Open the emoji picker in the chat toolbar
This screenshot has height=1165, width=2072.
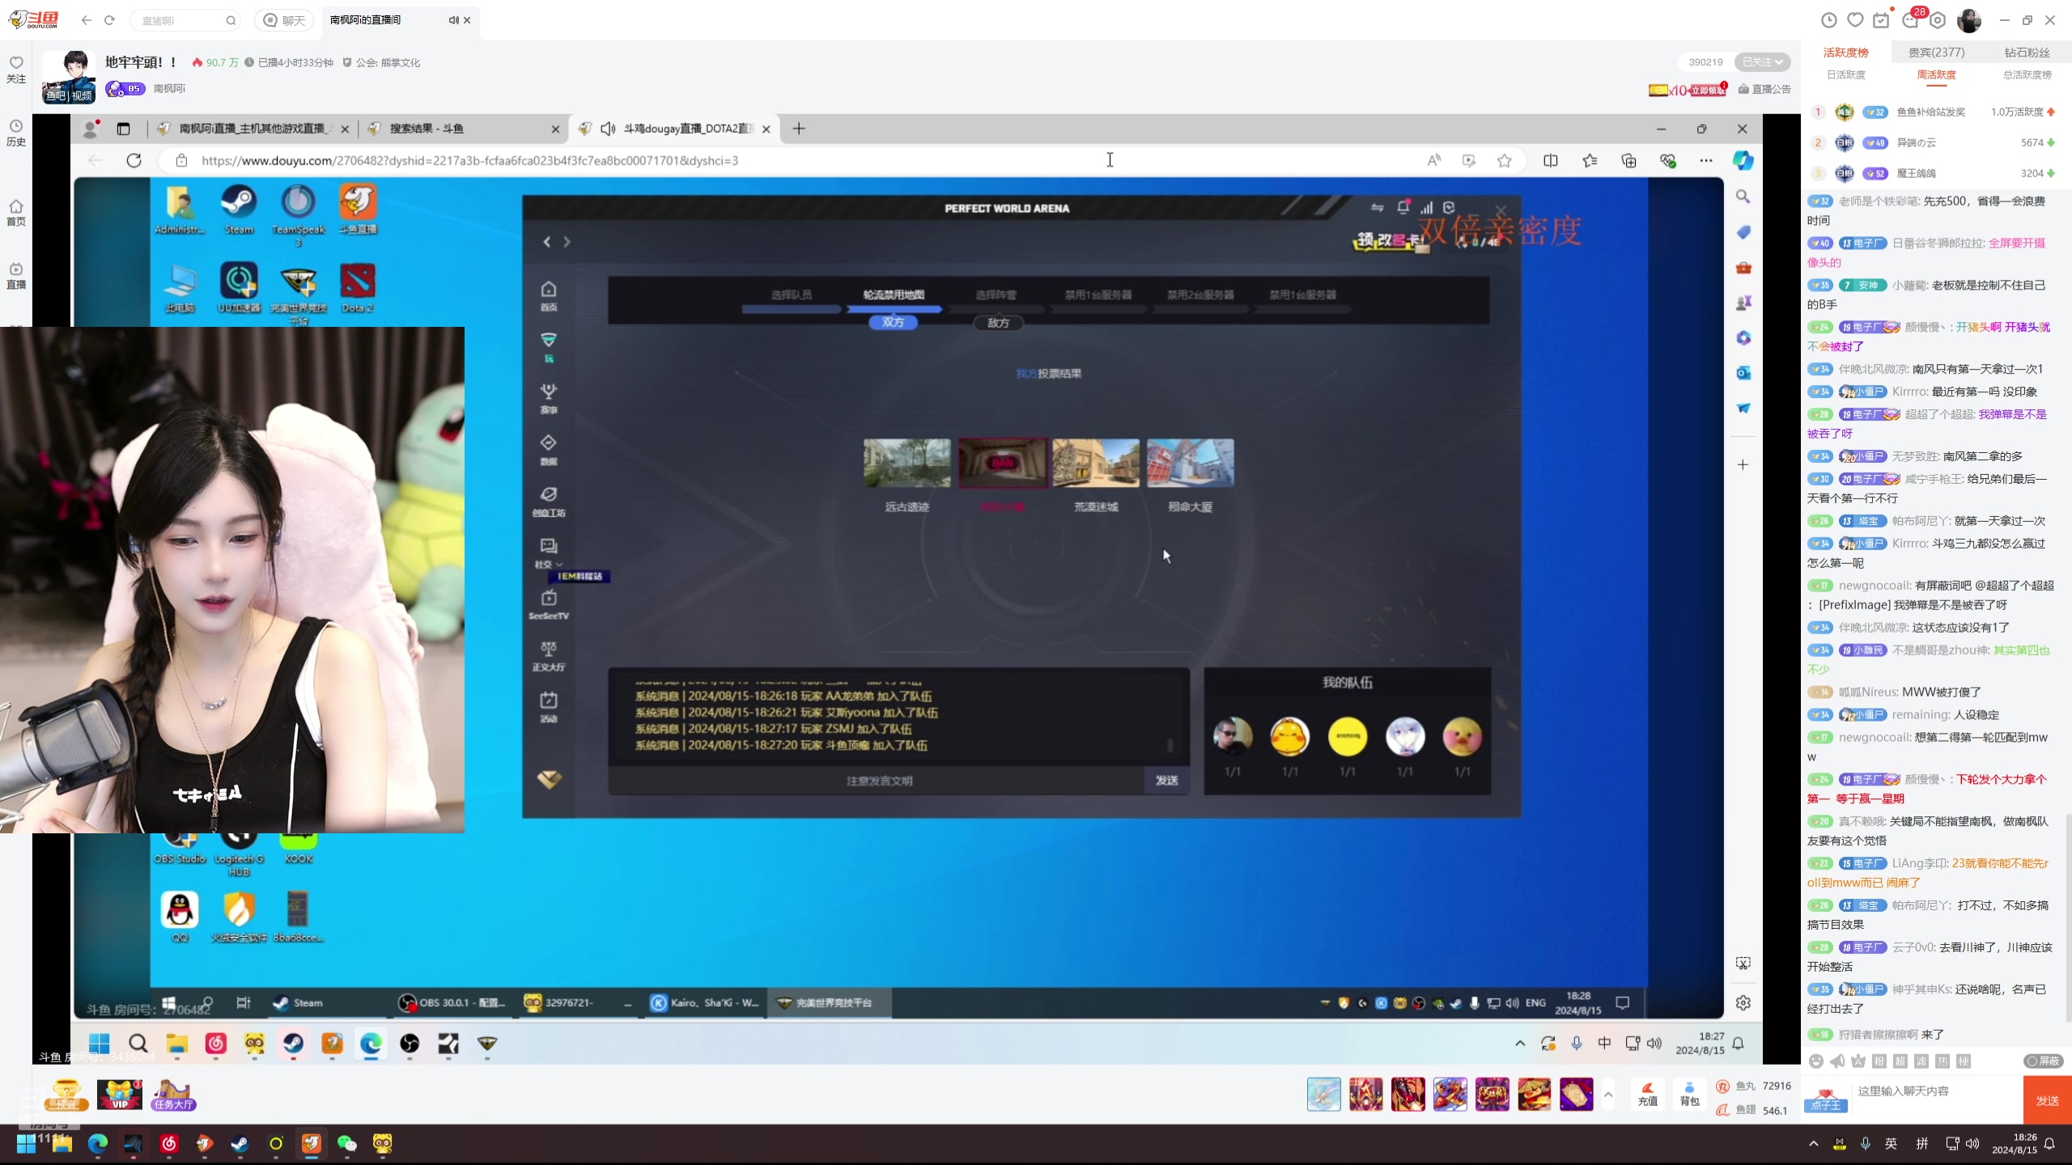[1816, 1061]
